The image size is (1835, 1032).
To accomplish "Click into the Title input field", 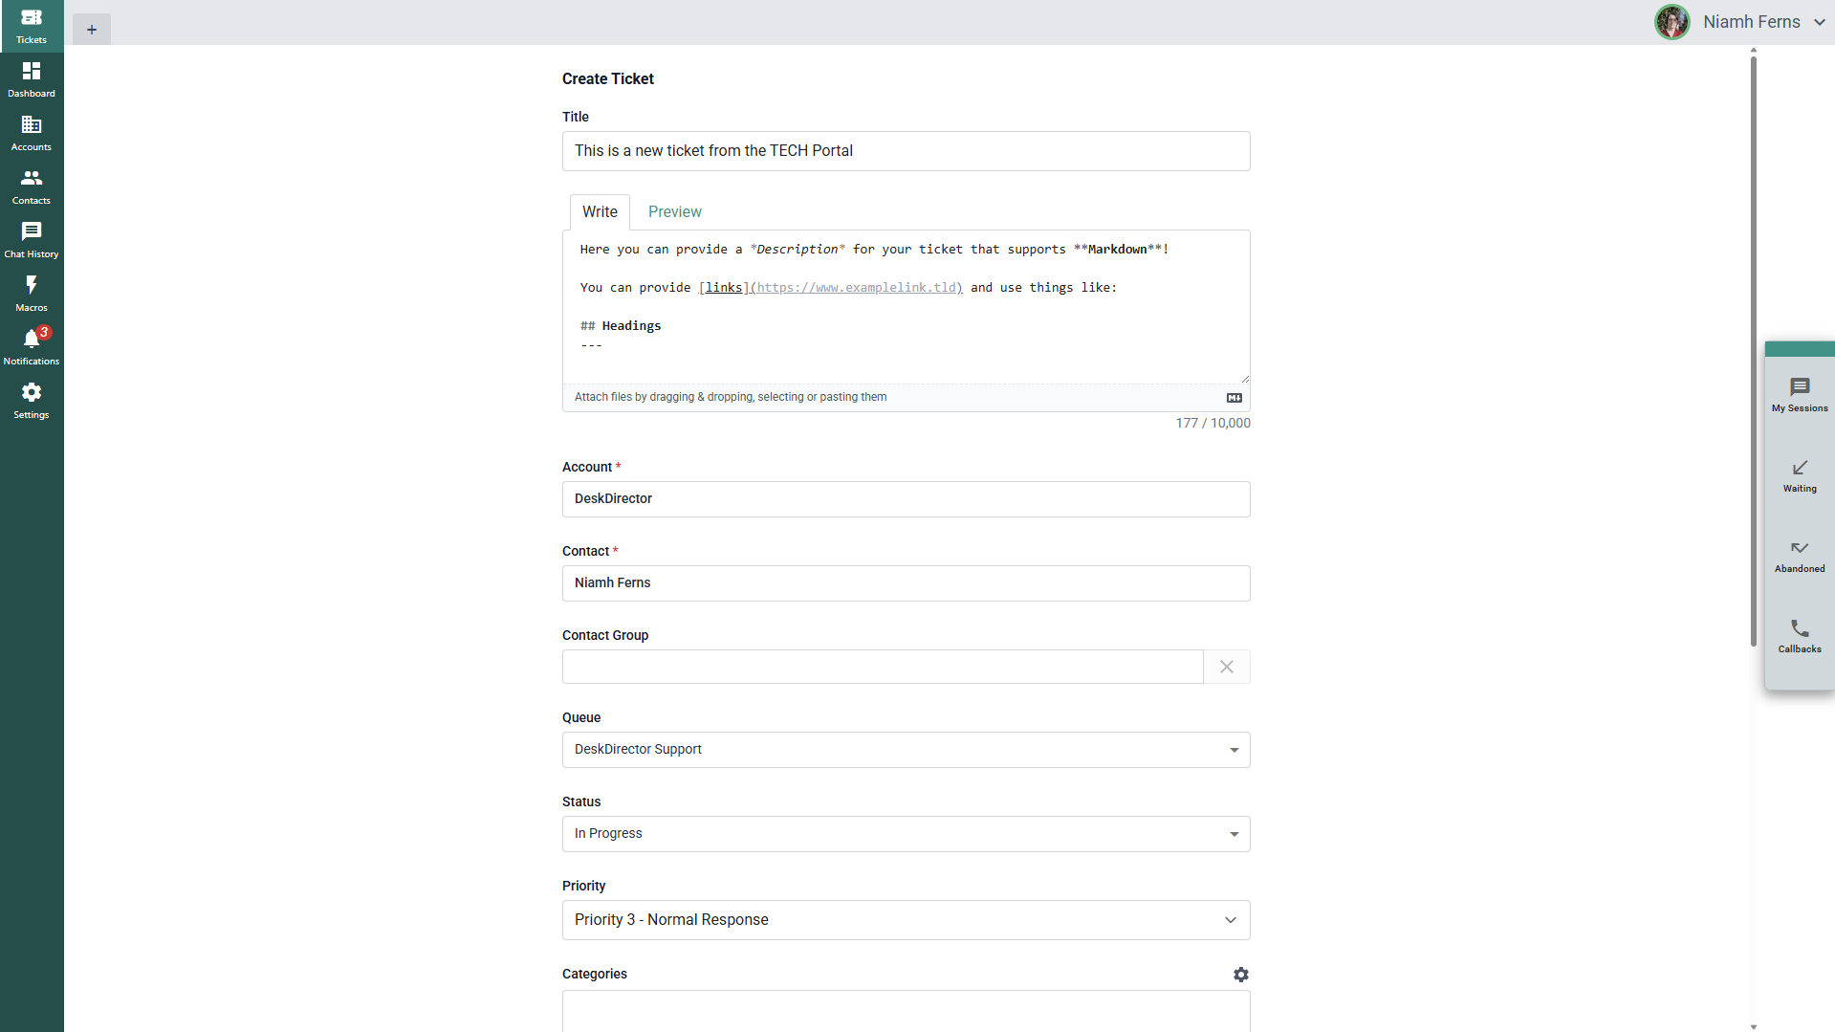I will tap(906, 151).
